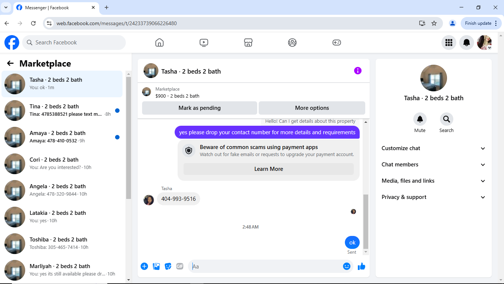Choose a sticker from the sticker icon
Image resolution: width=504 pixels, height=284 pixels.
(168, 266)
